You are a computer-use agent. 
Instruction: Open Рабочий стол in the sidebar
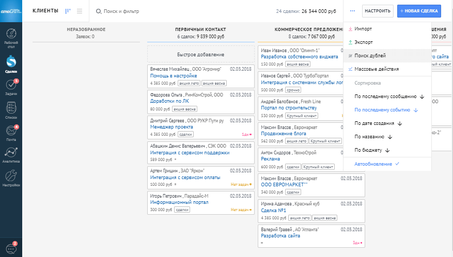click(x=11, y=38)
